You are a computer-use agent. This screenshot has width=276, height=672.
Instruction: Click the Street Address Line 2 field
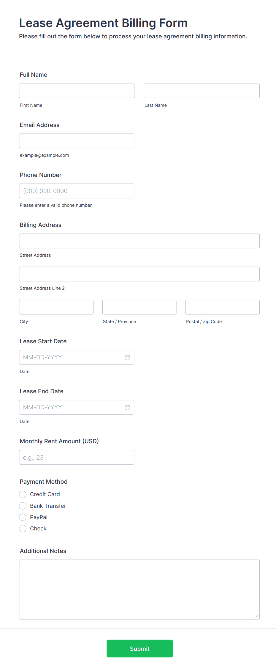[x=139, y=274]
